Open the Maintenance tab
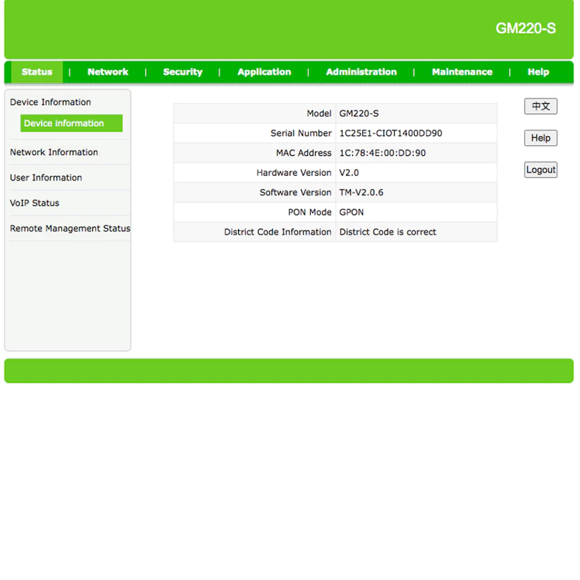The width and height of the screenshot is (580, 580). pos(462,72)
